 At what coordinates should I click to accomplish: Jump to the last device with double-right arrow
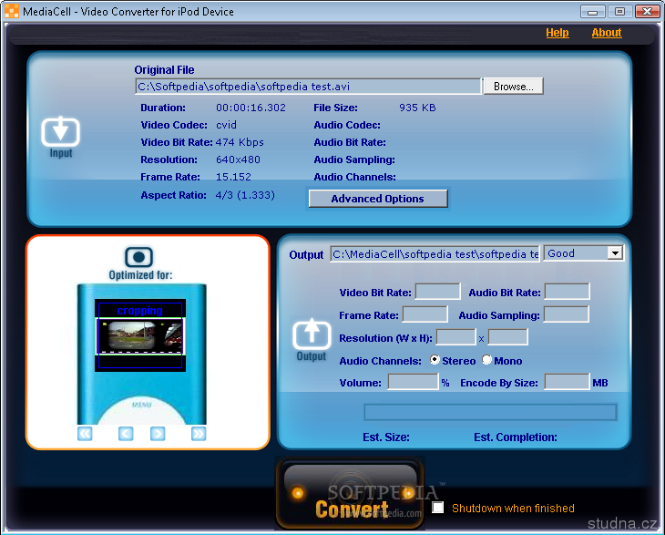[199, 434]
